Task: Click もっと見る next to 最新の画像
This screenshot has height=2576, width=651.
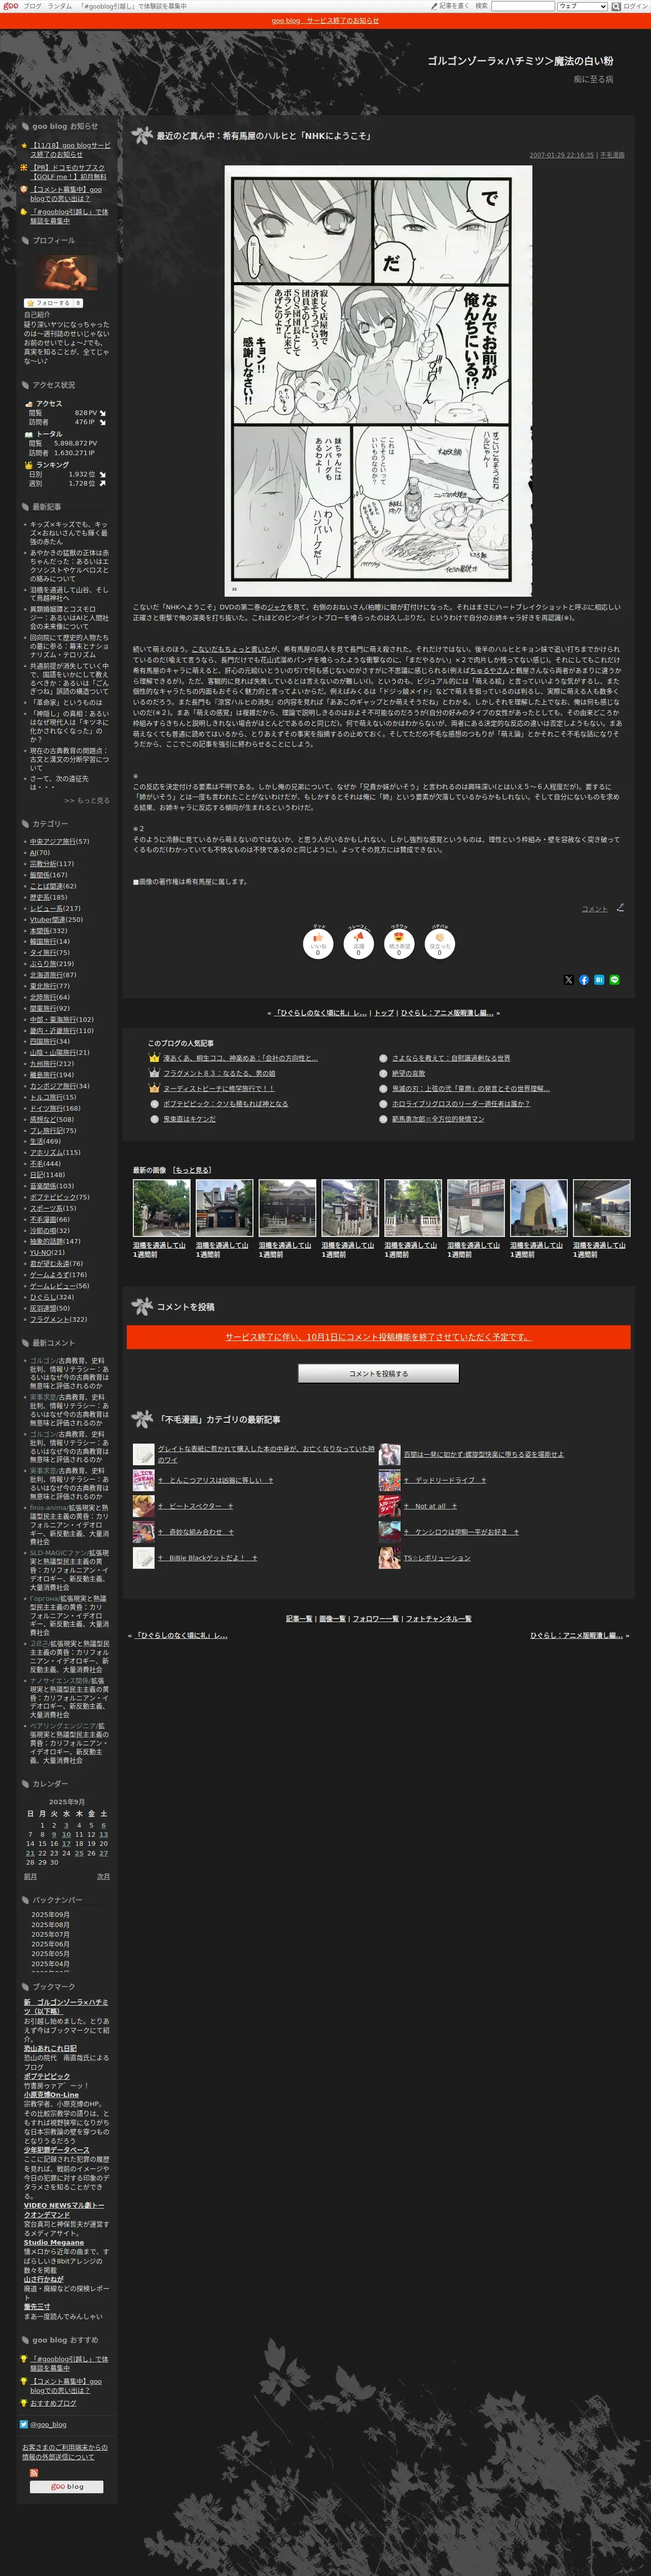Action: click(192, 1170)
